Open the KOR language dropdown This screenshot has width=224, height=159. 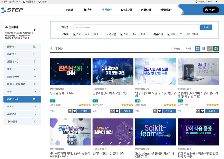pos(212,2)
